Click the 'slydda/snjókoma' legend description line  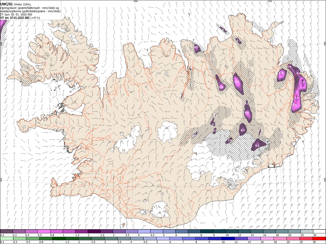pyautogui.click(x=30, y=11)
